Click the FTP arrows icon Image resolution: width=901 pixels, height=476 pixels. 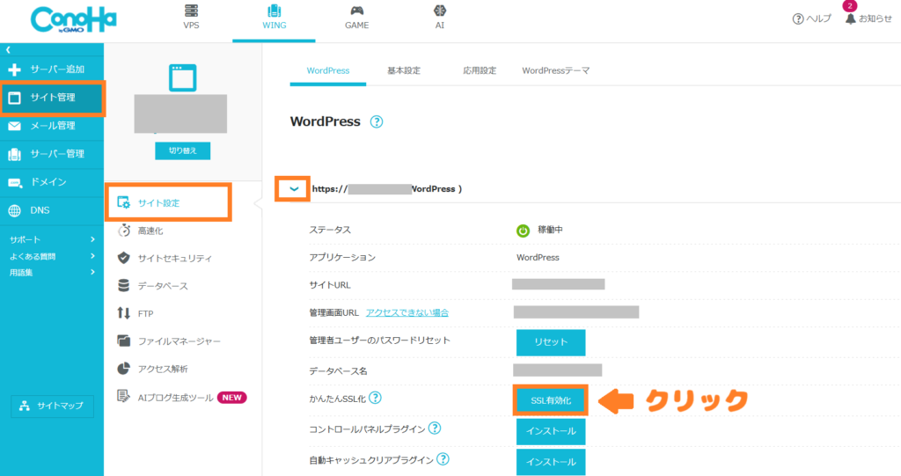(123, 312)
